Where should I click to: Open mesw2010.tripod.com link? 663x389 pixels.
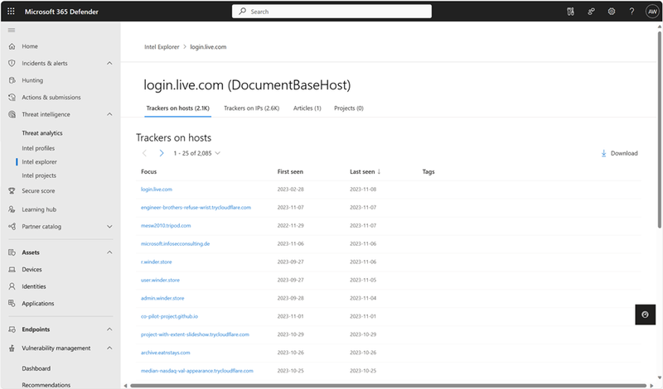[x=166, y=226]
